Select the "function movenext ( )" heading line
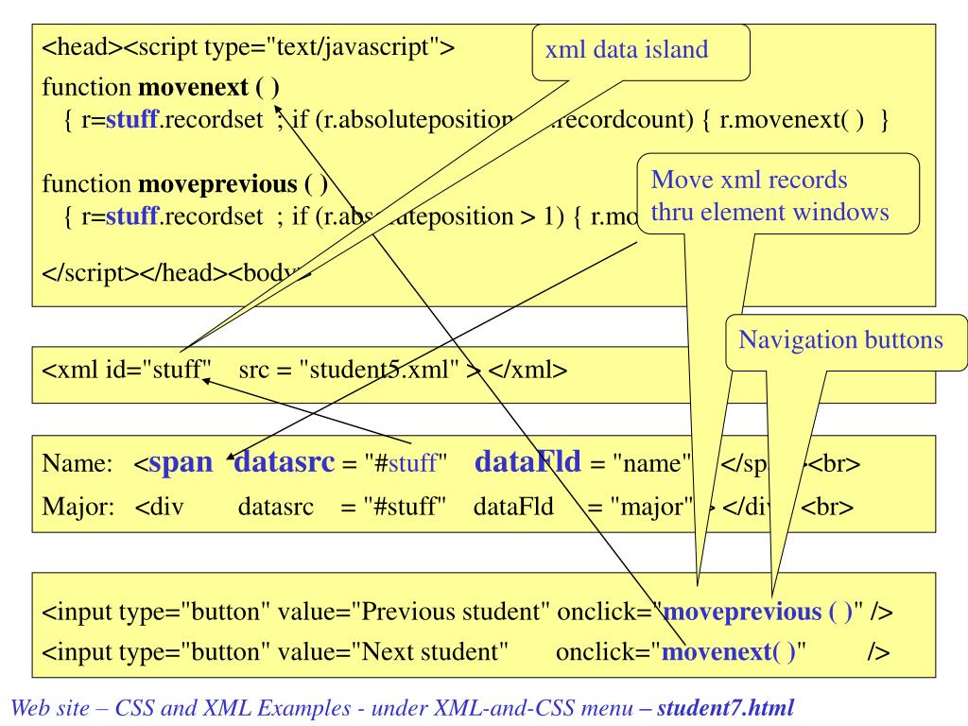The width and height of the screenshot is (968, 726). click(x=161, y=87)
